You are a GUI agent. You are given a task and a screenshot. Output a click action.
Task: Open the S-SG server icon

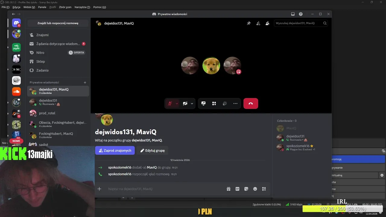pos(16,69)
